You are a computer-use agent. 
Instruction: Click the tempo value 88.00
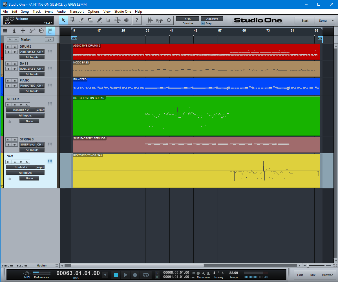tap(233, 273)
